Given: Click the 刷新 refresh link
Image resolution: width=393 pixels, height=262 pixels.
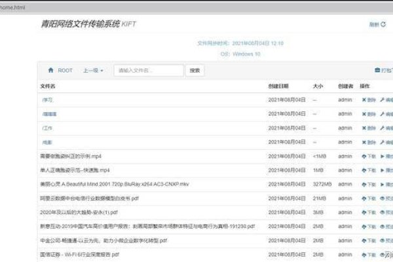Looking at the screenshot, I should (x=374, y=24).
